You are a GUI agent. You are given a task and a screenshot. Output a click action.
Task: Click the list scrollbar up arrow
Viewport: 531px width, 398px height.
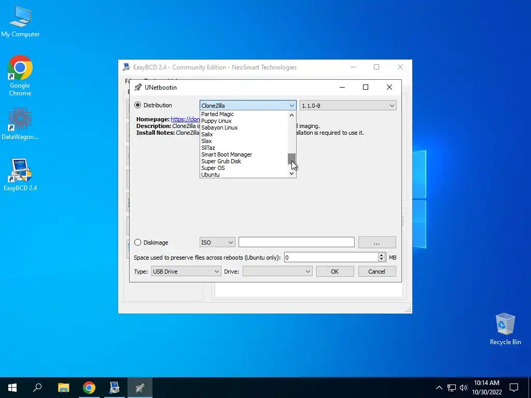291,115
